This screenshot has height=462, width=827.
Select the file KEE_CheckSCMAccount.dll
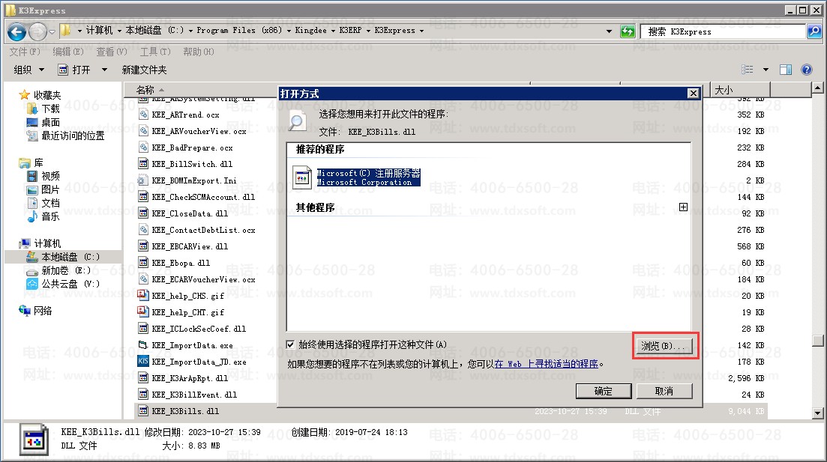203,197
